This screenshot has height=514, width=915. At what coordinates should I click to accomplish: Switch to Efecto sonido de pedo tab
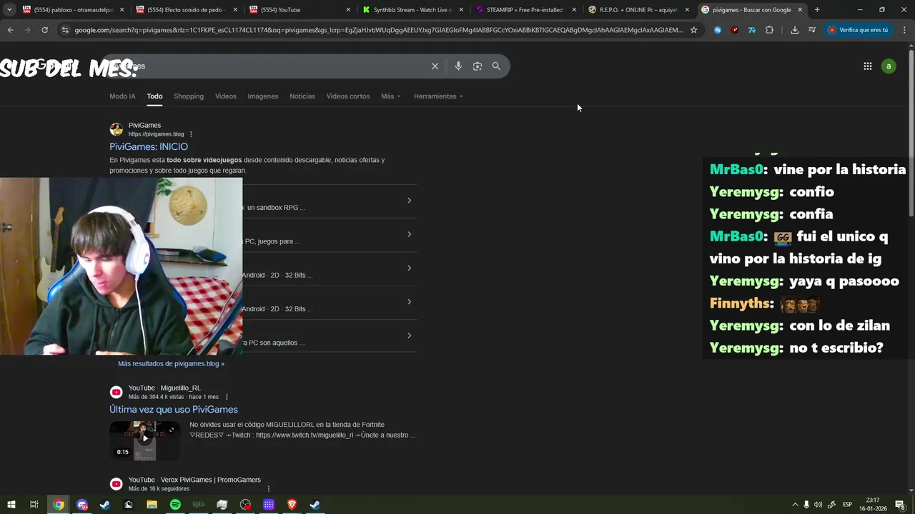(x=186, y=10)
